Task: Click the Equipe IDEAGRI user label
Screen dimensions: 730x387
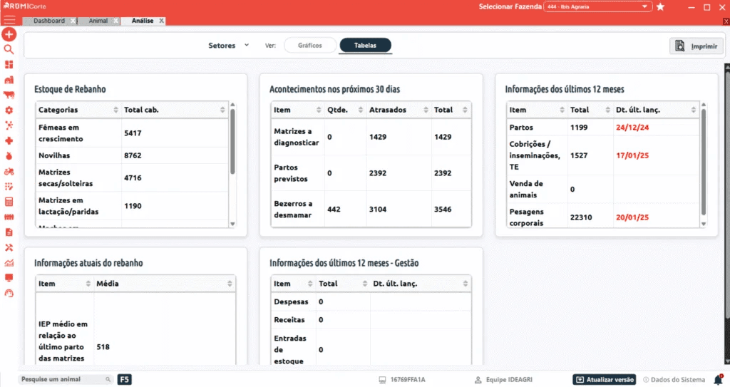Action: [x=509, y=380]
